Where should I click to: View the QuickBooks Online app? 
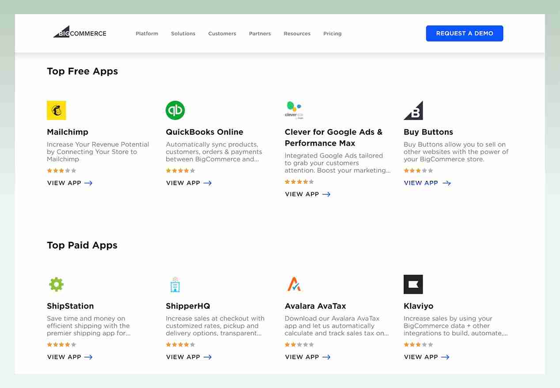pyautogui.click(x=189, y=183)
